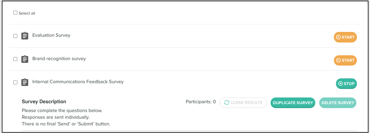Click the Duplicate Survey button
Viewport: 370px width, 133px height.
click(293, 103)
